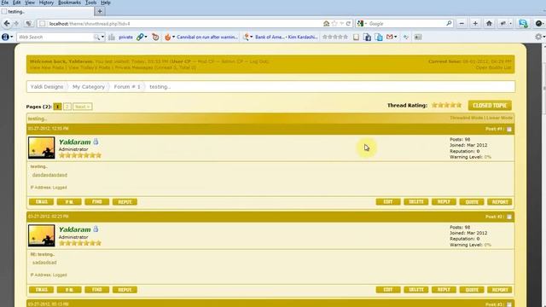546x307 pixels.
Task: Open the View menu
Action: pyautogui.click(x=30, y=3)
